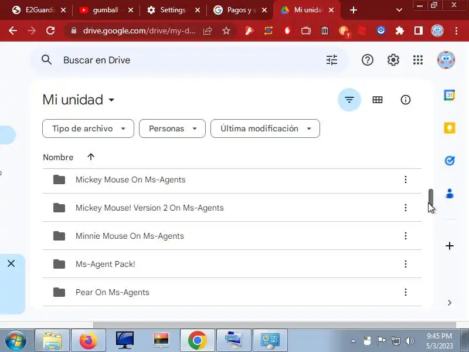Image resolution: width=469 pixels, height=352 pixels.
Task: Switch to grid layout view
Action: pos(378,100)
